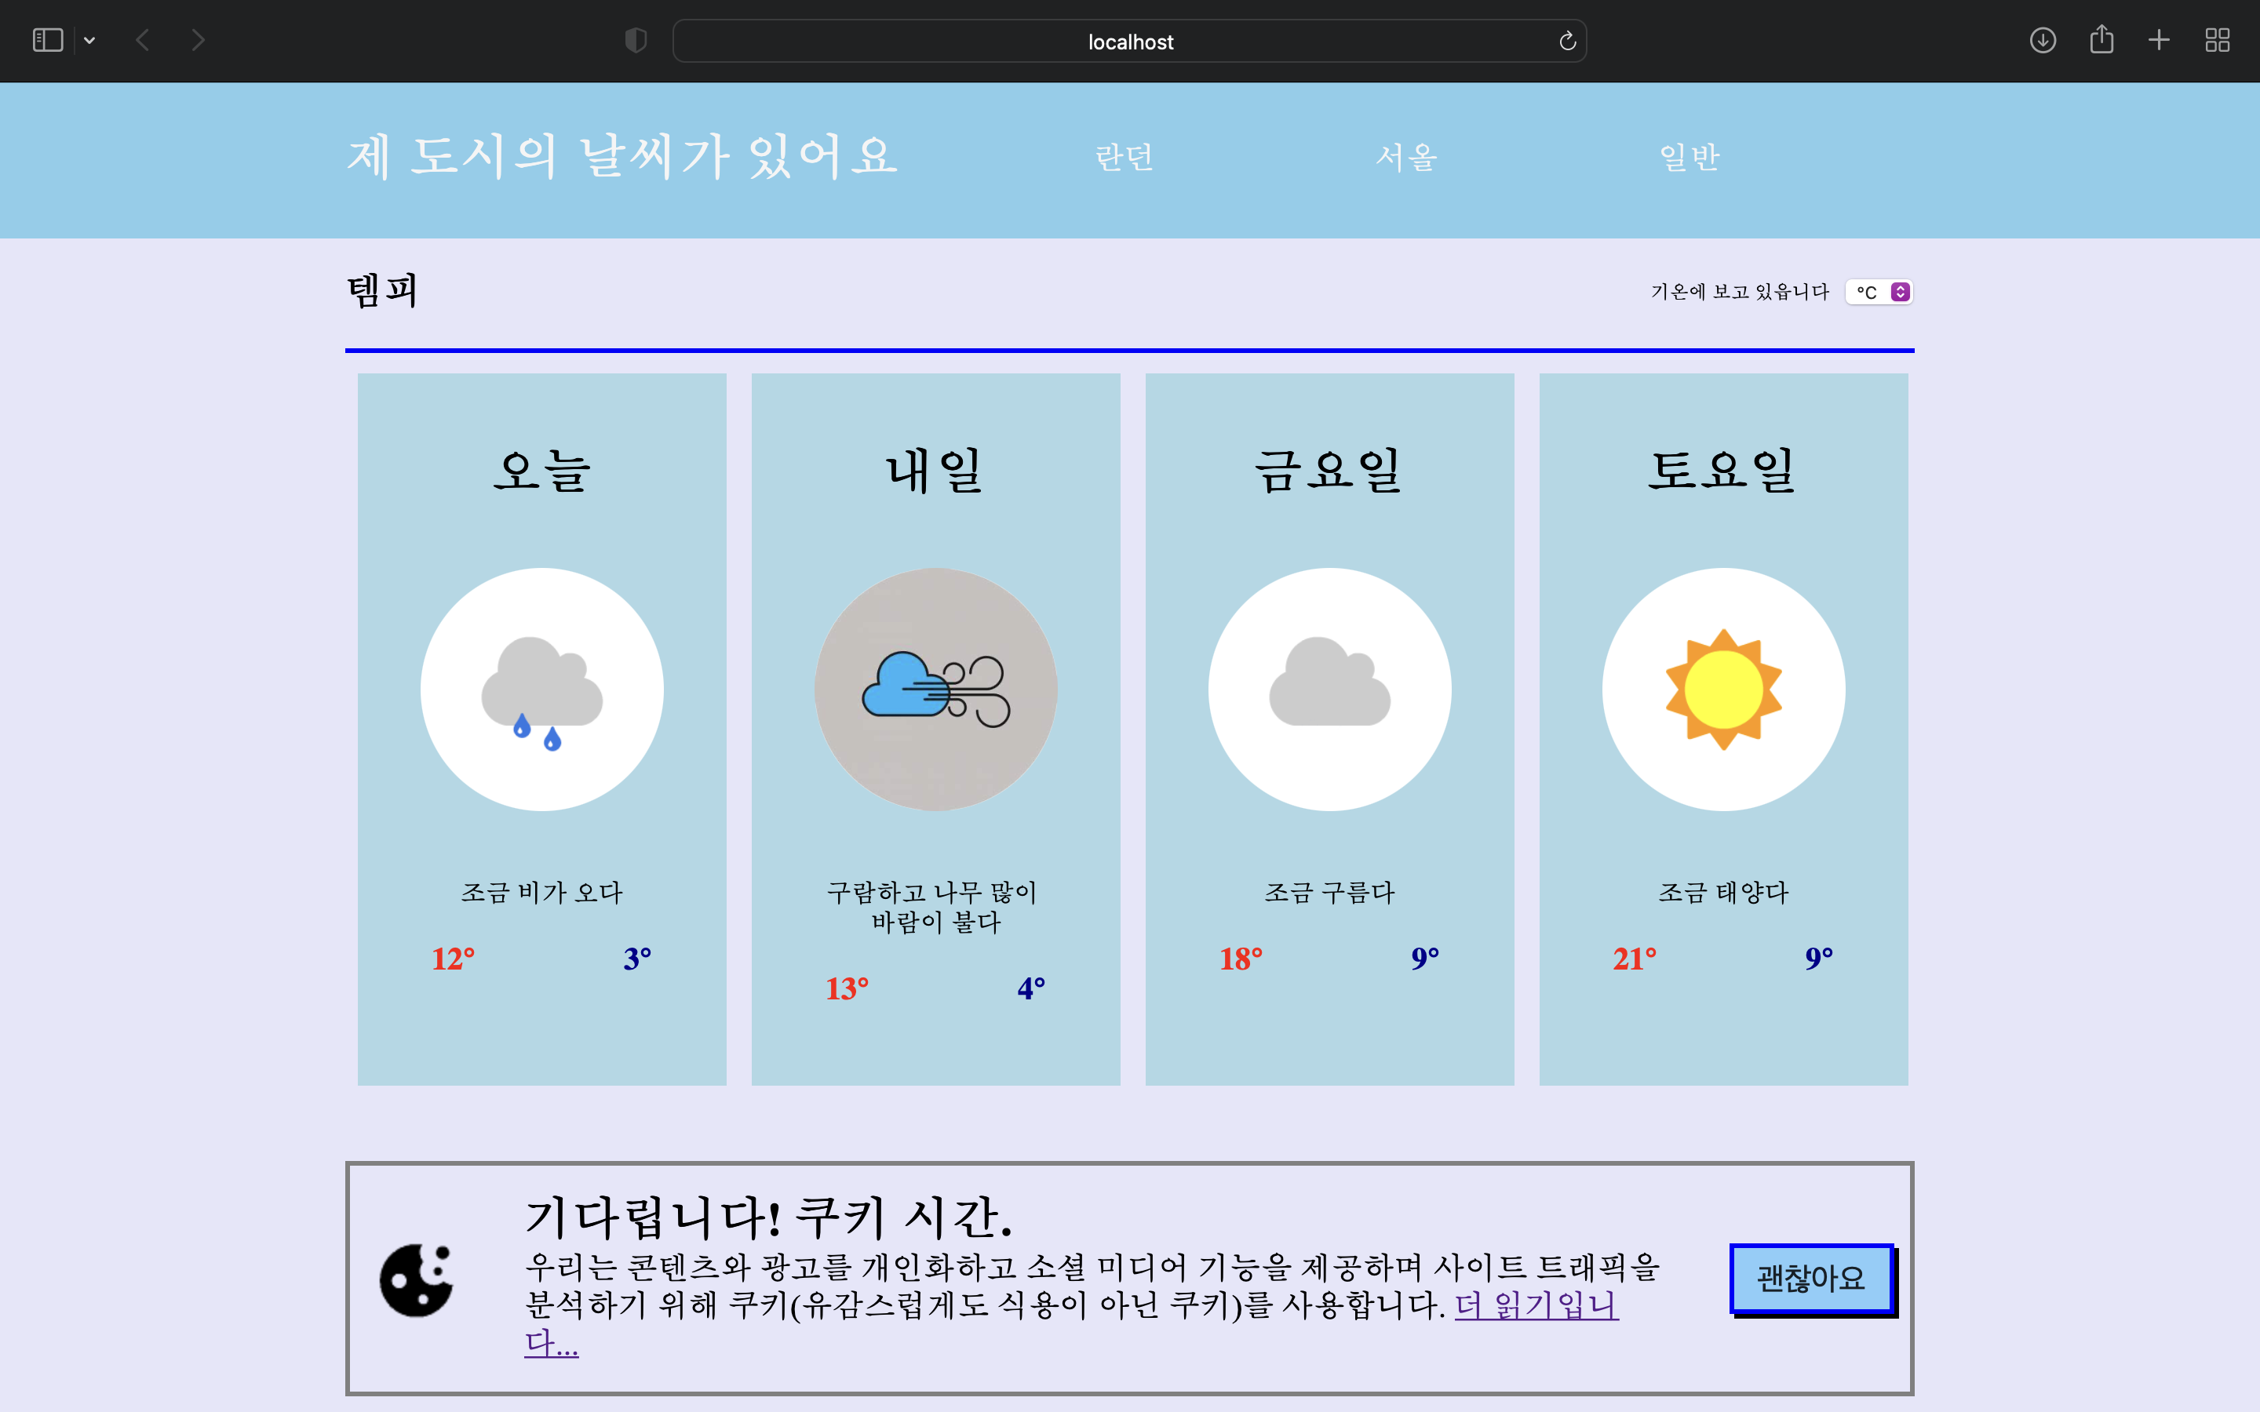Click the 21° high temperature

(1635, 959)
